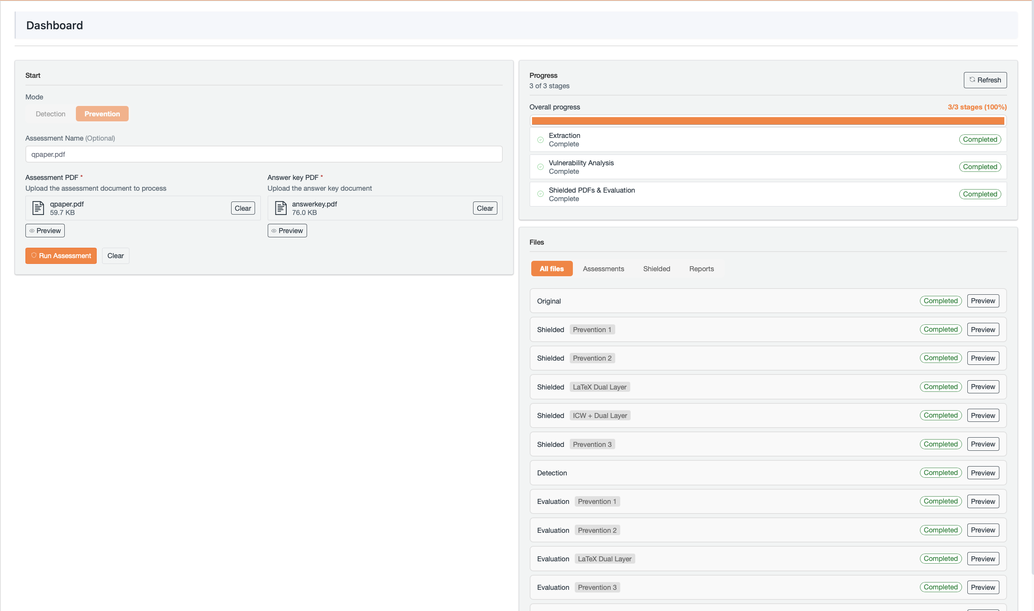This screenshot has height=611, width=1034.
Task: Preview the Shielded LaTeX Dual Layer file
Action: pos(982,387)
